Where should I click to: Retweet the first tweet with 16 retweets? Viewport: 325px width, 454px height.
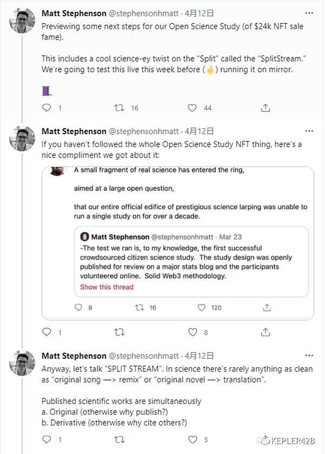[x=120, y=108]
